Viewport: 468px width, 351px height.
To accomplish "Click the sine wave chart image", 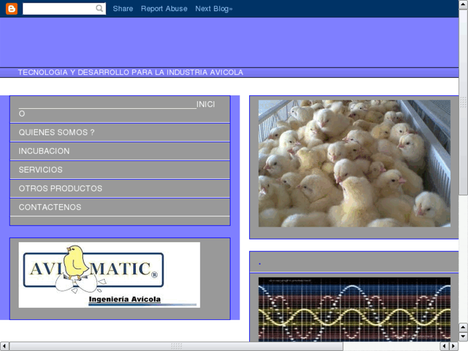I will (x=354, y=310).
